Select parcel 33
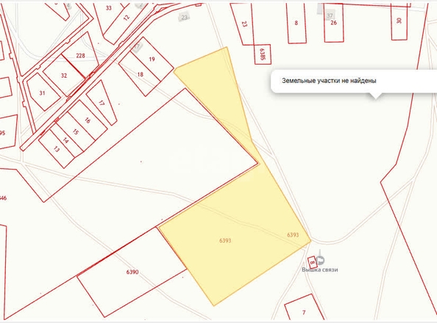This screenshot has height=323, width=437. pos(109,8)
